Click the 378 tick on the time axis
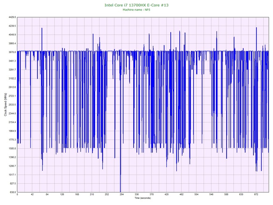 [152, 194]
